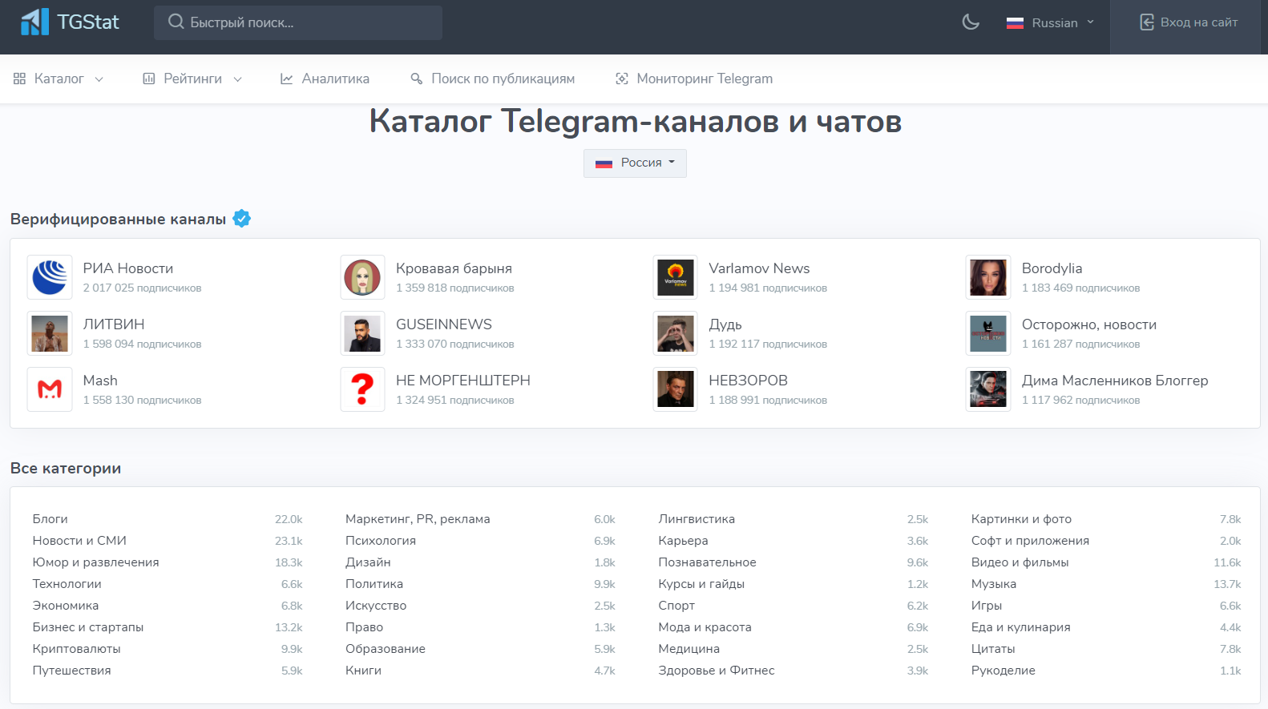
Task: Open the GUSEINNEWS channel avatar
Action: pos(362,333)
